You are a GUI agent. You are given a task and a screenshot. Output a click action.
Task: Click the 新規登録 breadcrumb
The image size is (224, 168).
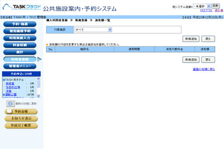[81, 20]
